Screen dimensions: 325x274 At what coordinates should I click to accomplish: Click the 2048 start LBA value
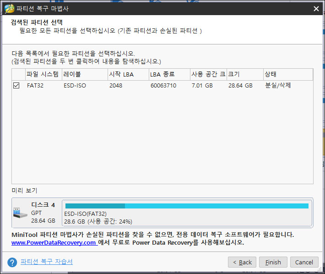coord(116,86)
